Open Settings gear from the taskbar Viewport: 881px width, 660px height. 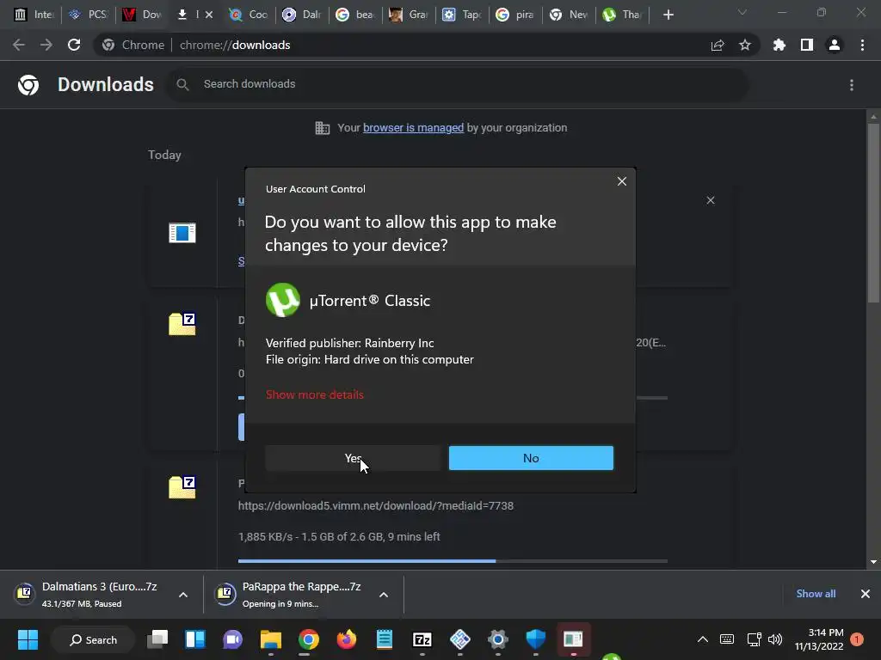pos(498,639)
